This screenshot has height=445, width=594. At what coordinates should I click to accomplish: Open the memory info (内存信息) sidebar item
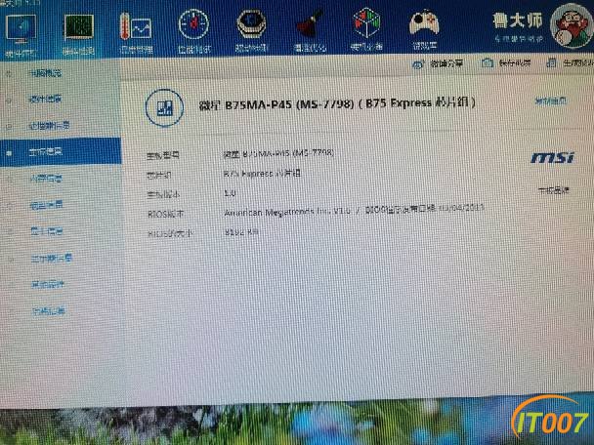pos(46,179)
